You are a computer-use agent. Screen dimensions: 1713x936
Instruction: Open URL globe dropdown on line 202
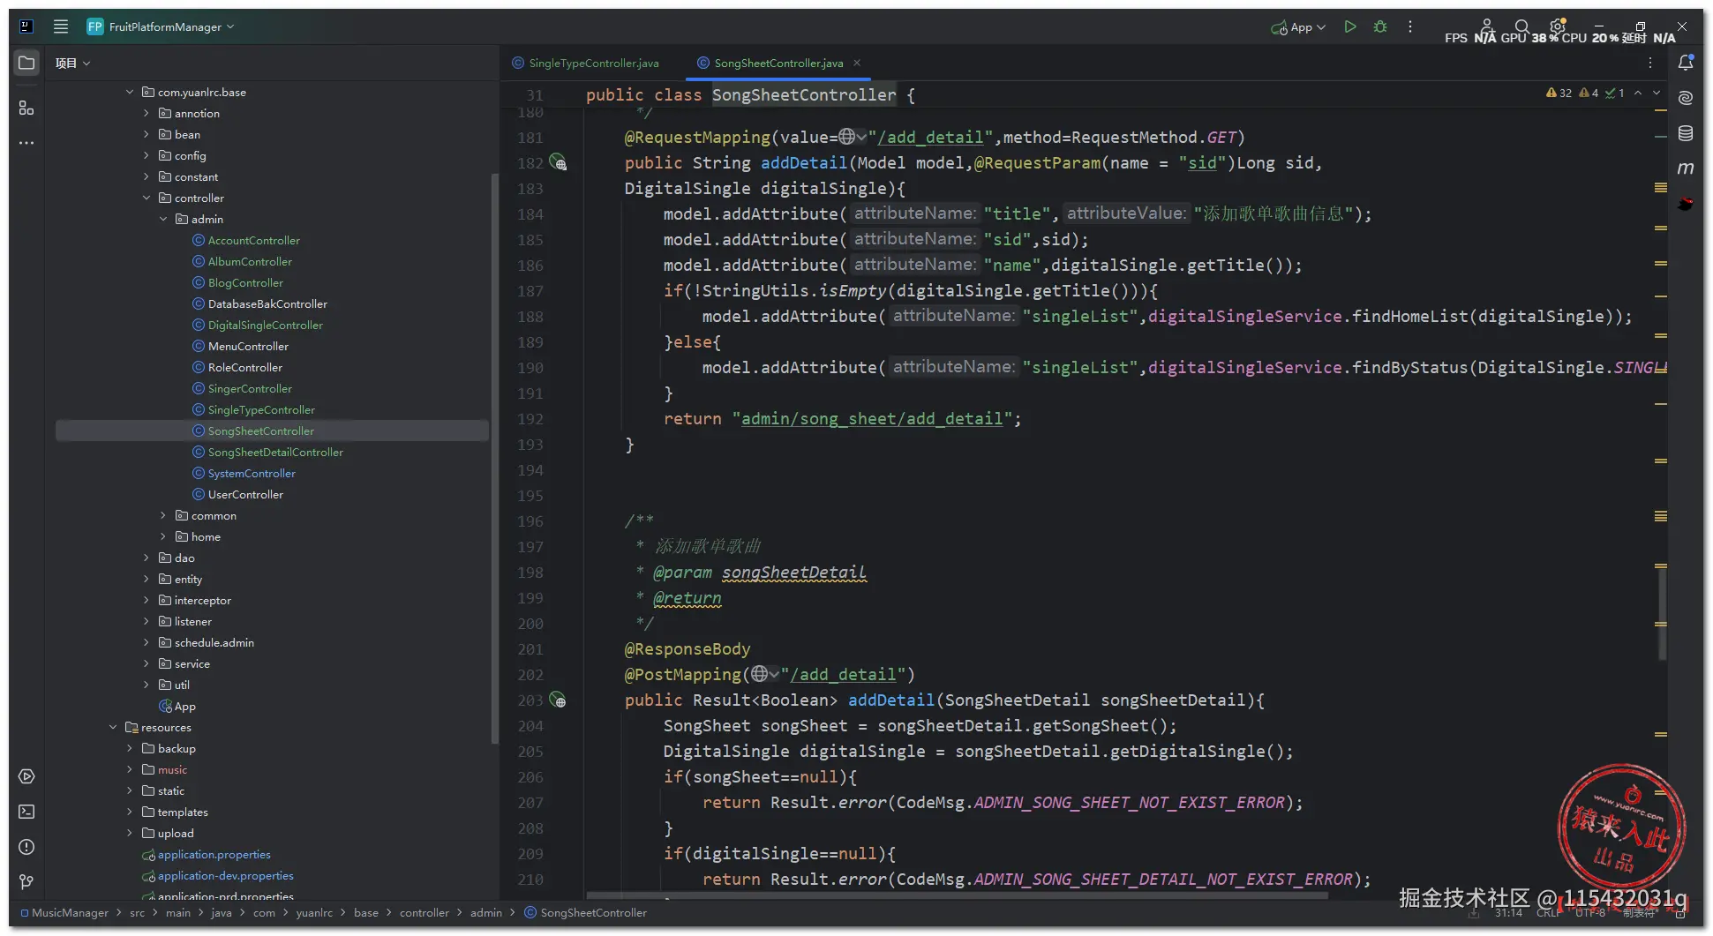pyautogui.click(x=765, y=674)
